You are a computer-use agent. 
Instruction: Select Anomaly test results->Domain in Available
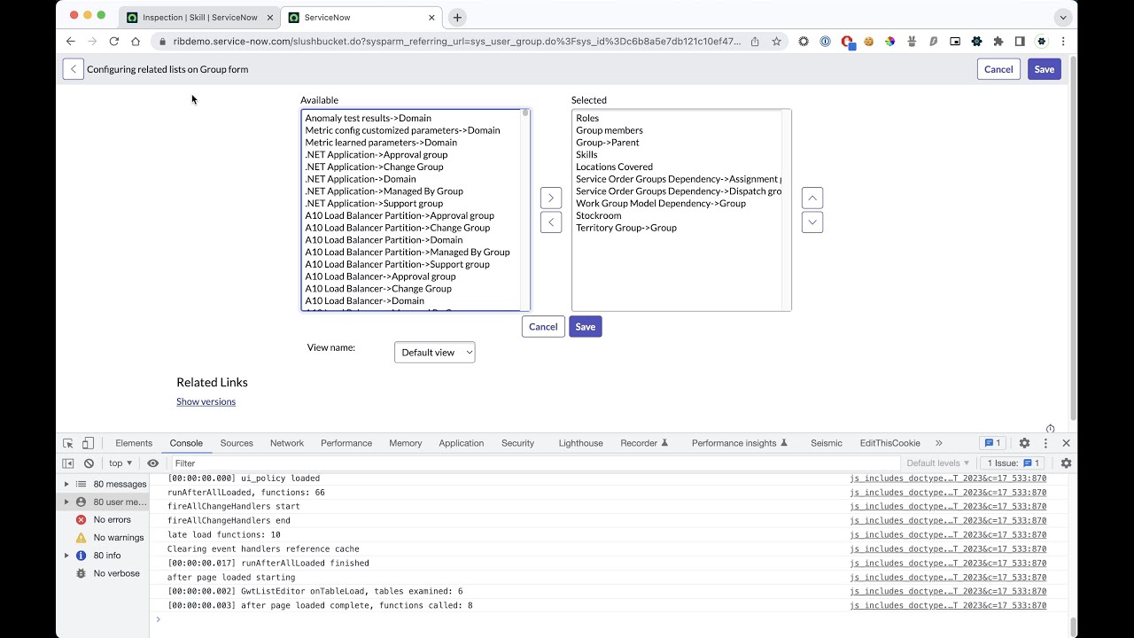point(369,118)
